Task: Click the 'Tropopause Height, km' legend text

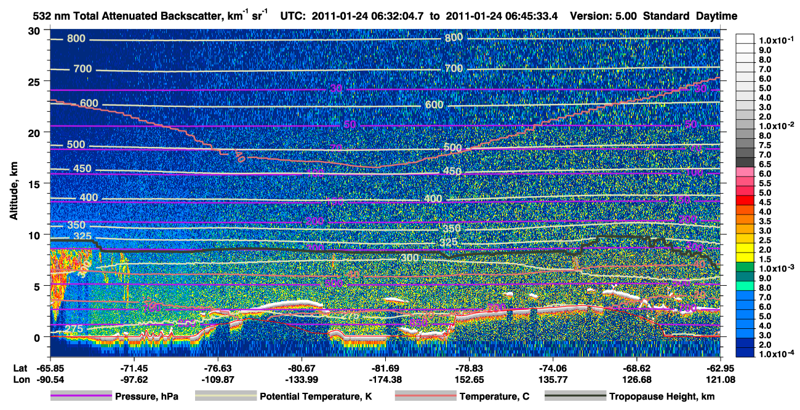Action: (x=662, y=397)
